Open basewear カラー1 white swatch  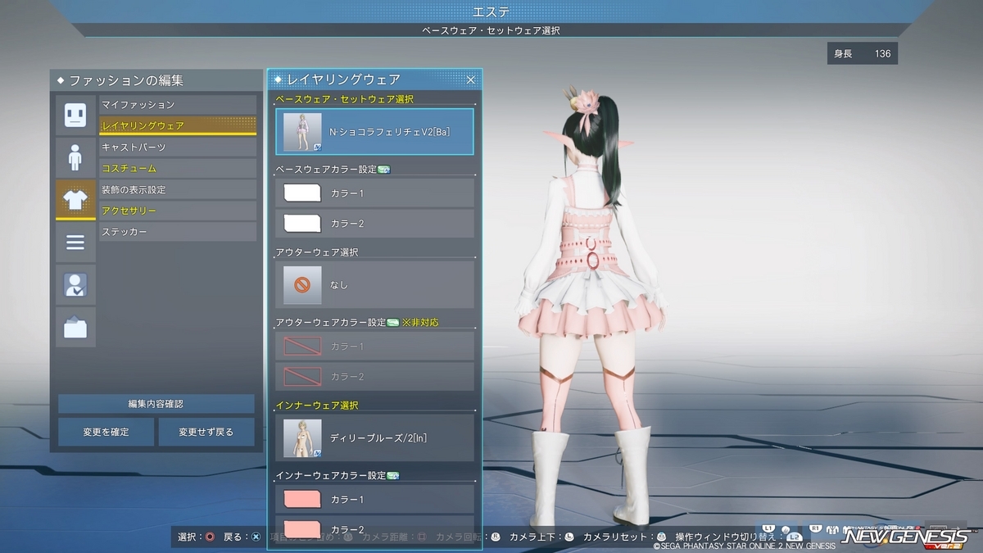click(x=302, y=193)
